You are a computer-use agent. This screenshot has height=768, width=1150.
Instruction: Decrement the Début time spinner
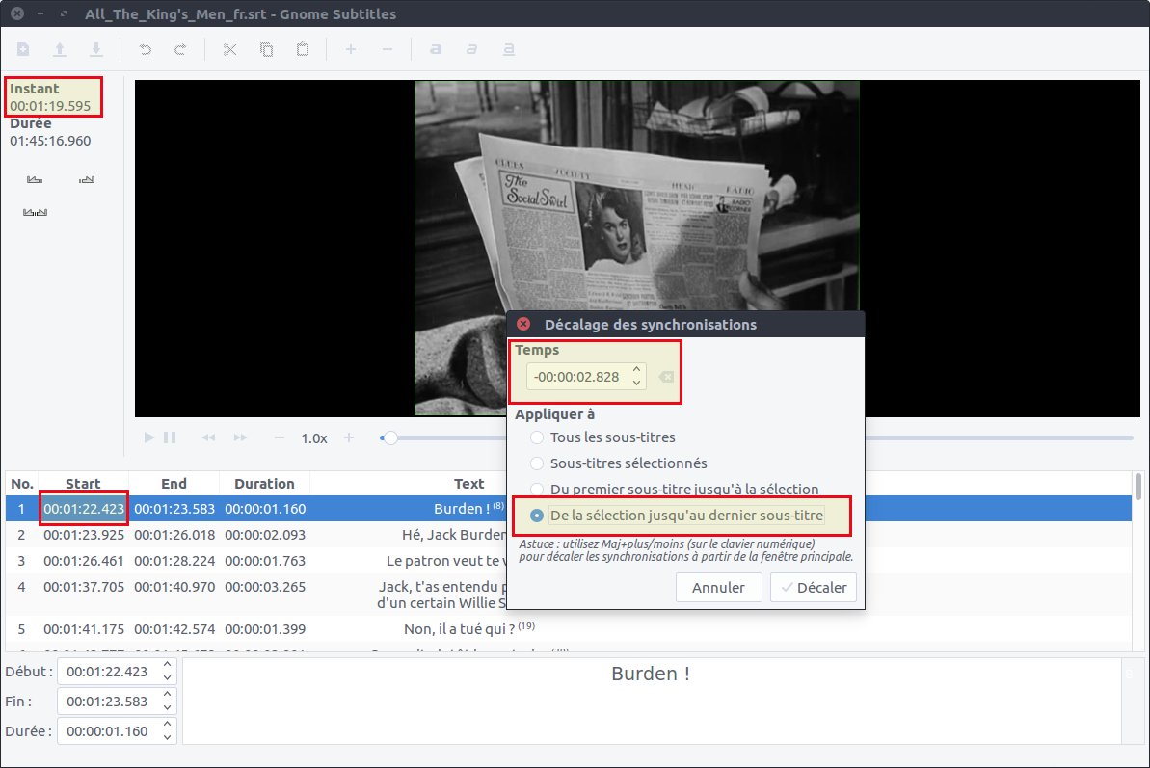click(167, 677)
